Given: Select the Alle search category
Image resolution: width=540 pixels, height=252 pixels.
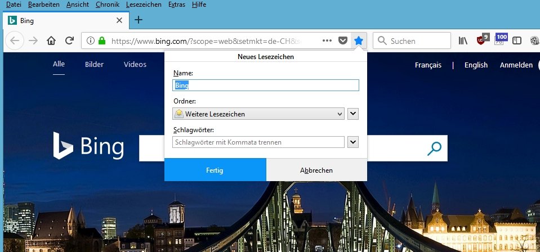Looking at the screenshot, I should [x=59, y=64].
